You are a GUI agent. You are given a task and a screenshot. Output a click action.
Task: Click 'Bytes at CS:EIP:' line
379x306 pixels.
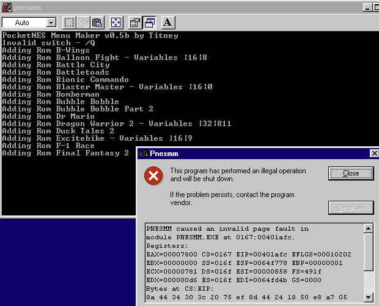(180, 289)
